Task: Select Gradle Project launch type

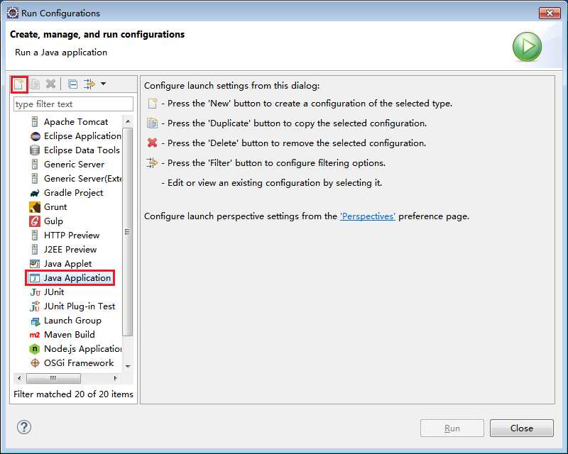Action: (74, 193)
